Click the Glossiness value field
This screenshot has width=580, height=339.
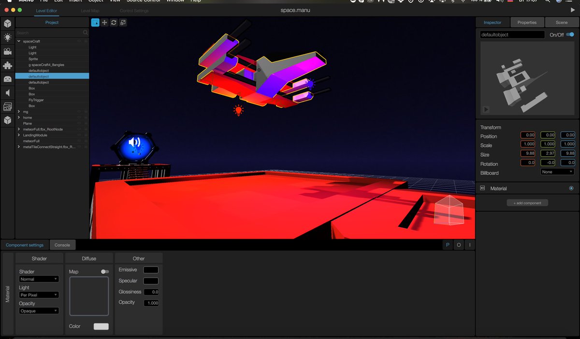coord(151,292)
